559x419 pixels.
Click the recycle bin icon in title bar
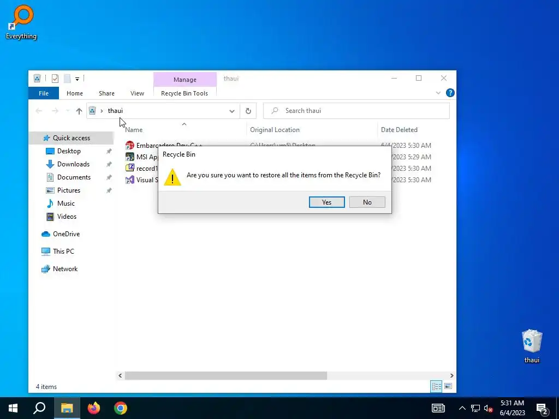(37, 79)
